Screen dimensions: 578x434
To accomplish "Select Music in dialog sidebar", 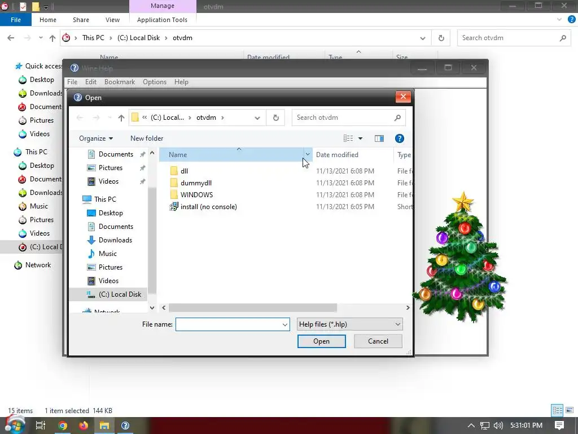I will (x=108, y=254).
